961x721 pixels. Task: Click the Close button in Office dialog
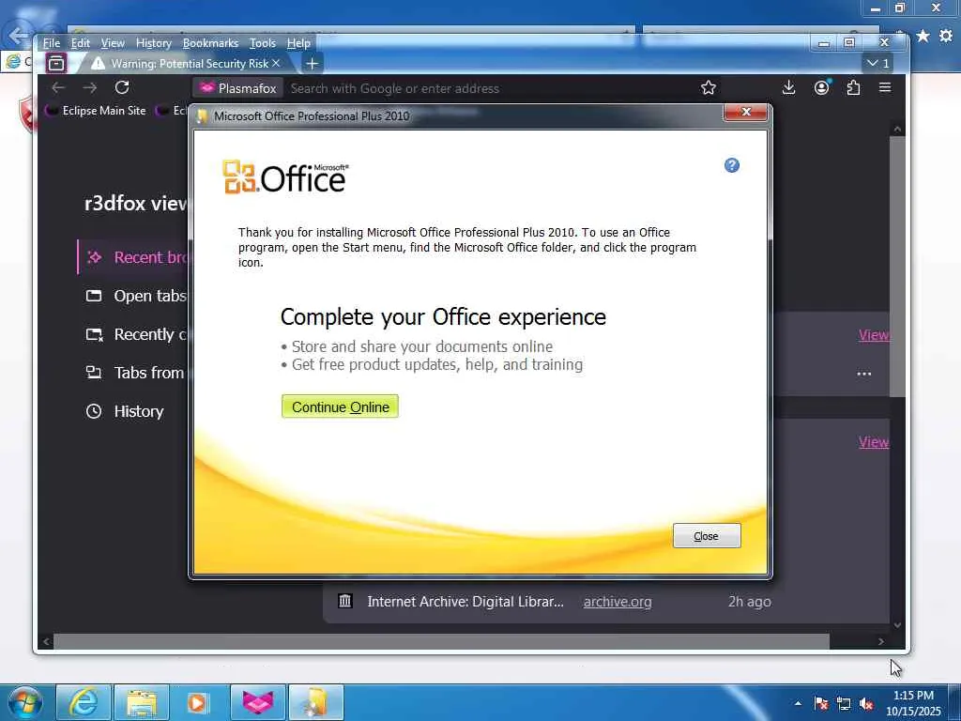(707, 536)
